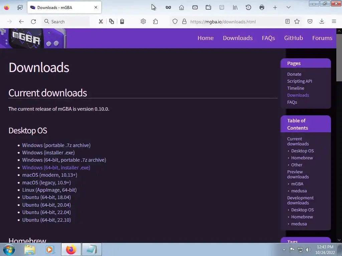Download macOS (legacy, 10.9+)

click(x=46, y=183)
